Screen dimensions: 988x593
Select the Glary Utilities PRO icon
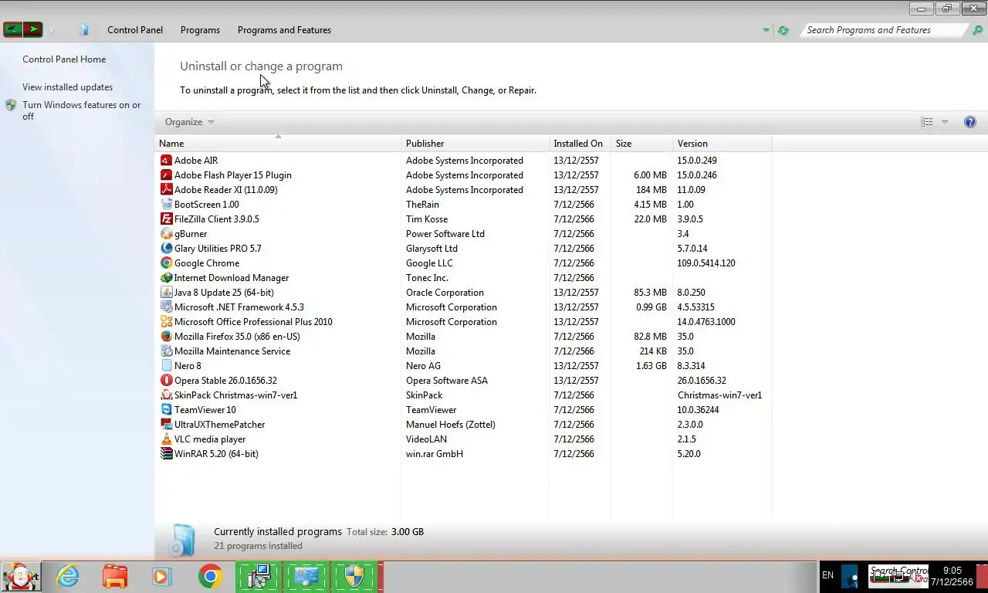(x=166, y=249)
